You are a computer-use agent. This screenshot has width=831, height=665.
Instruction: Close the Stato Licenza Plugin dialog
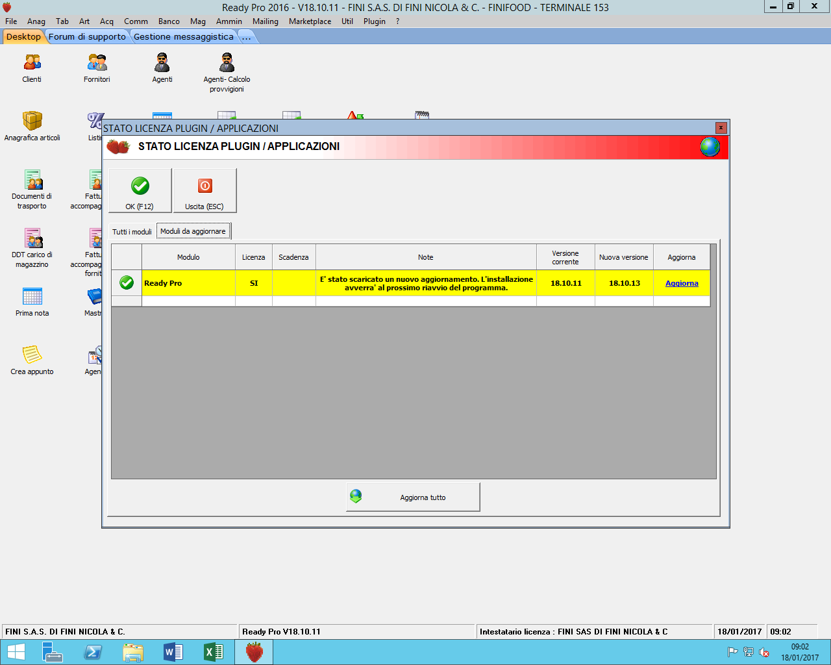point(721,128)
